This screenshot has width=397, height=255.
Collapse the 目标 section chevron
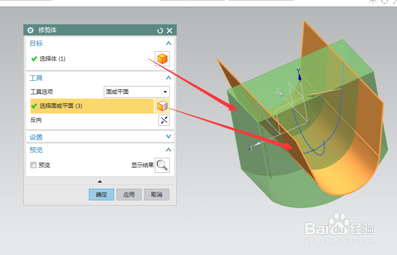[168, 43]
